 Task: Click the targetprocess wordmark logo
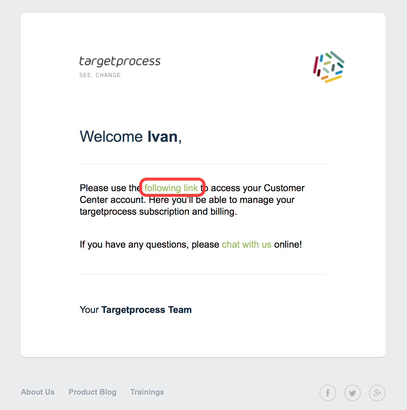[120, 61]
